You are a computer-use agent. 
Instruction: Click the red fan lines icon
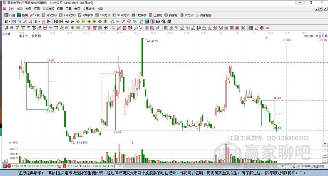pyautogui.click(x=119, y=28)
